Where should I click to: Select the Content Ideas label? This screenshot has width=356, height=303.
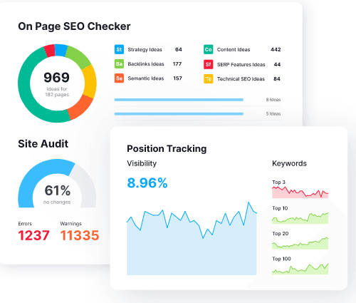(x=234, y=50)
